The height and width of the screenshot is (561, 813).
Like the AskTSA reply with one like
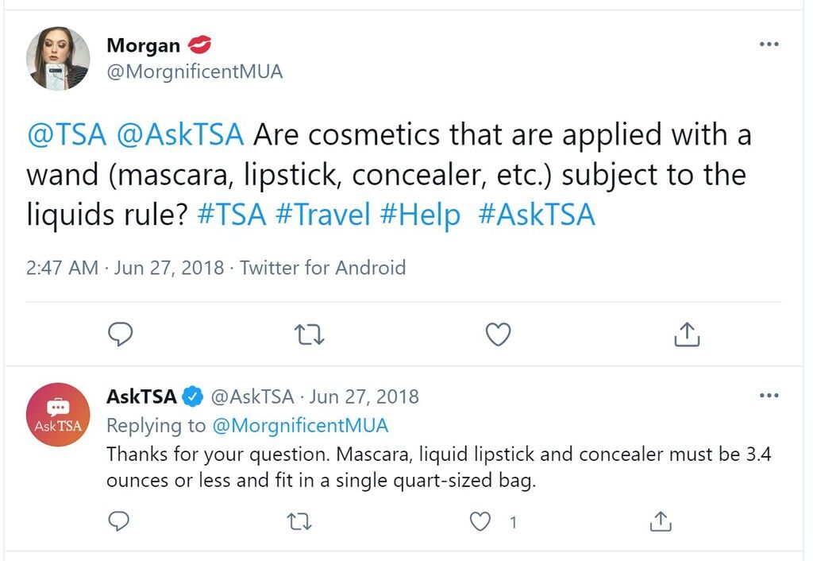480,521
